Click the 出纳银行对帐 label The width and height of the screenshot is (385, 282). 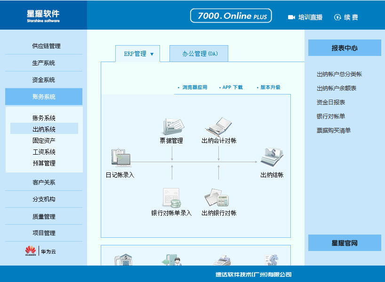pyautogui.click(x=219, y=213)
